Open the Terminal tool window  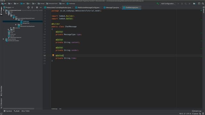coord(8,111)
